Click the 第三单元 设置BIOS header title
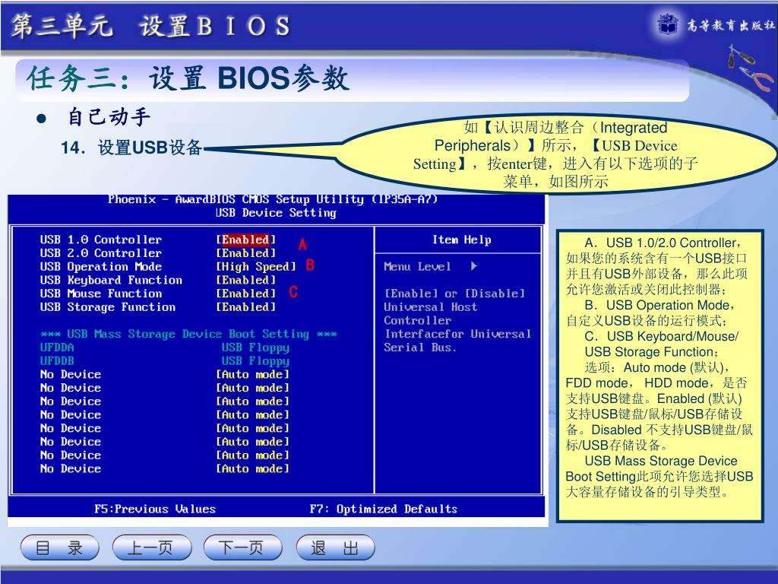Screen dimensions: 778x584 coord(151,26)
